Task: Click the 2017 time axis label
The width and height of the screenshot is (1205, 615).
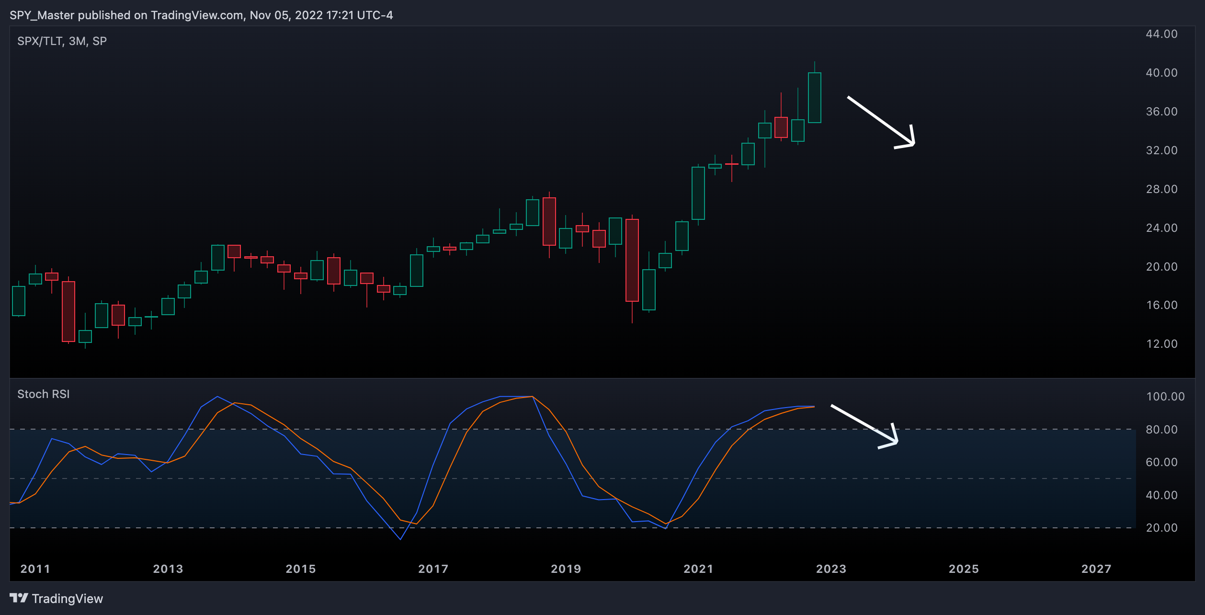Action: tap(433, 569)
